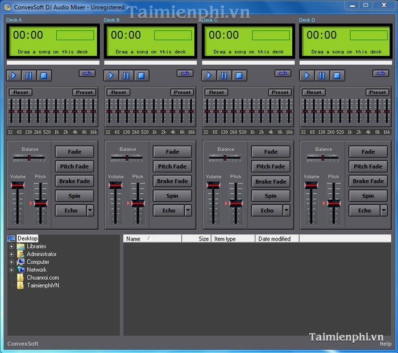This screenshot has width=398, height=353.
Task: Stop playback on Deck B
Action: click(142, 76)
